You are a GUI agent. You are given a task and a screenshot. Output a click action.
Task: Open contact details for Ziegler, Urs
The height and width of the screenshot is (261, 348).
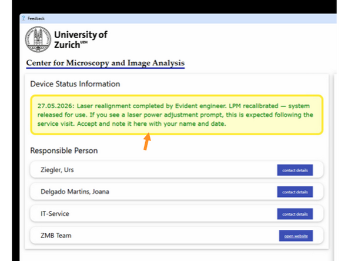(x=295, y=170)
